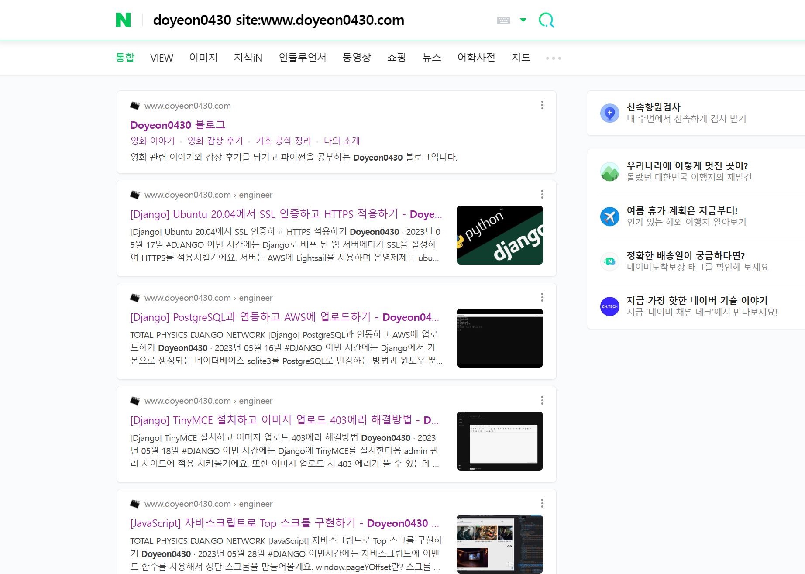Viewport: 805px width, 574px height.
Task: Open the 인플루언서 tab
Action: click(303, 58)
